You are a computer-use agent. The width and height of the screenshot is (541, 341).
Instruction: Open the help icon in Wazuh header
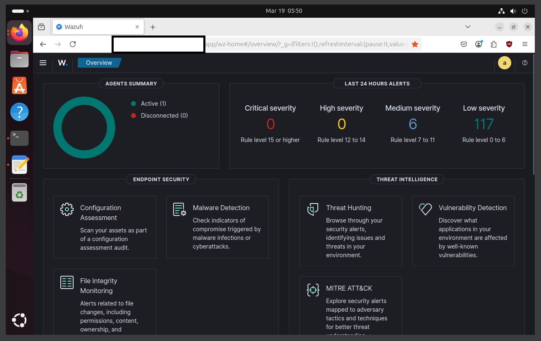pyautogui.click(x=525, y=63)
